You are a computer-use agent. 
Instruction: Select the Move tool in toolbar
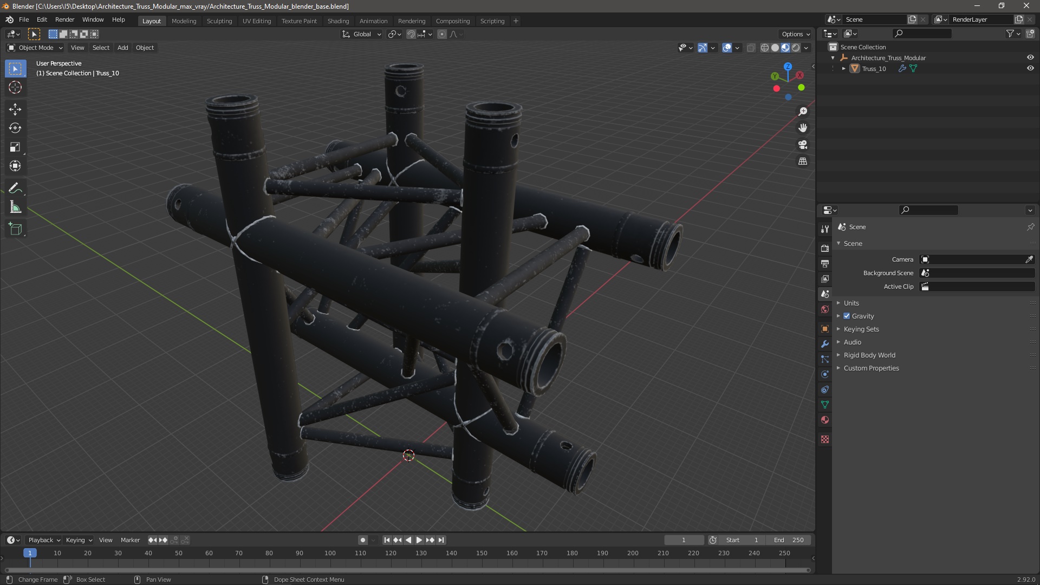tap(15, 109)
